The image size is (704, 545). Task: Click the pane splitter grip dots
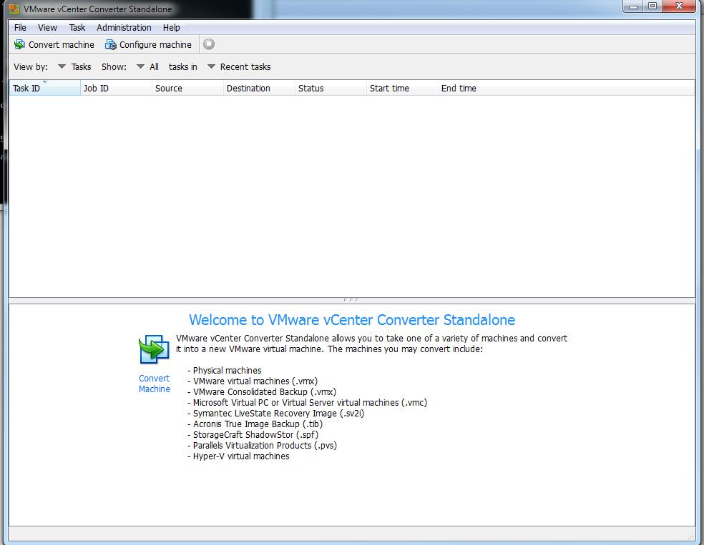click(351, 300)
